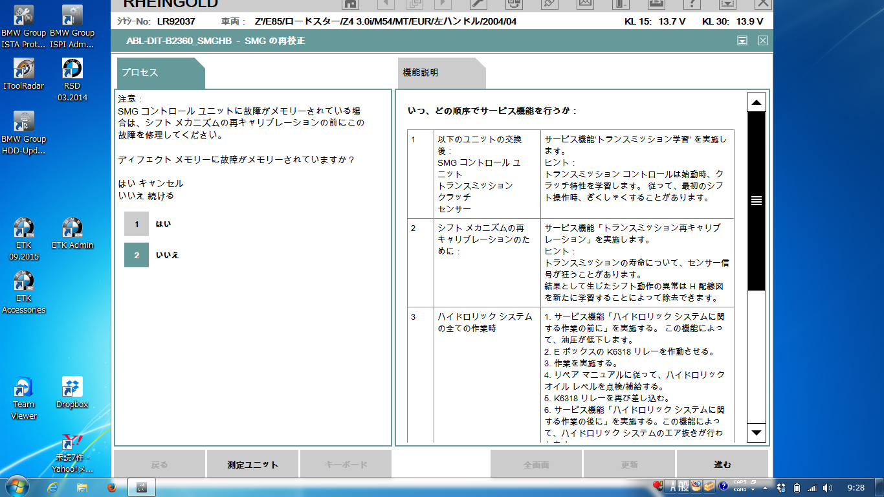Open IME help question mark icon
The height and width of the screenshot is (497, 884).
click(724, 486)
